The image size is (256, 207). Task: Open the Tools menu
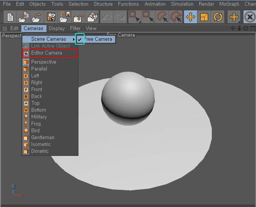pyautogui.click(x=57, y=4)
